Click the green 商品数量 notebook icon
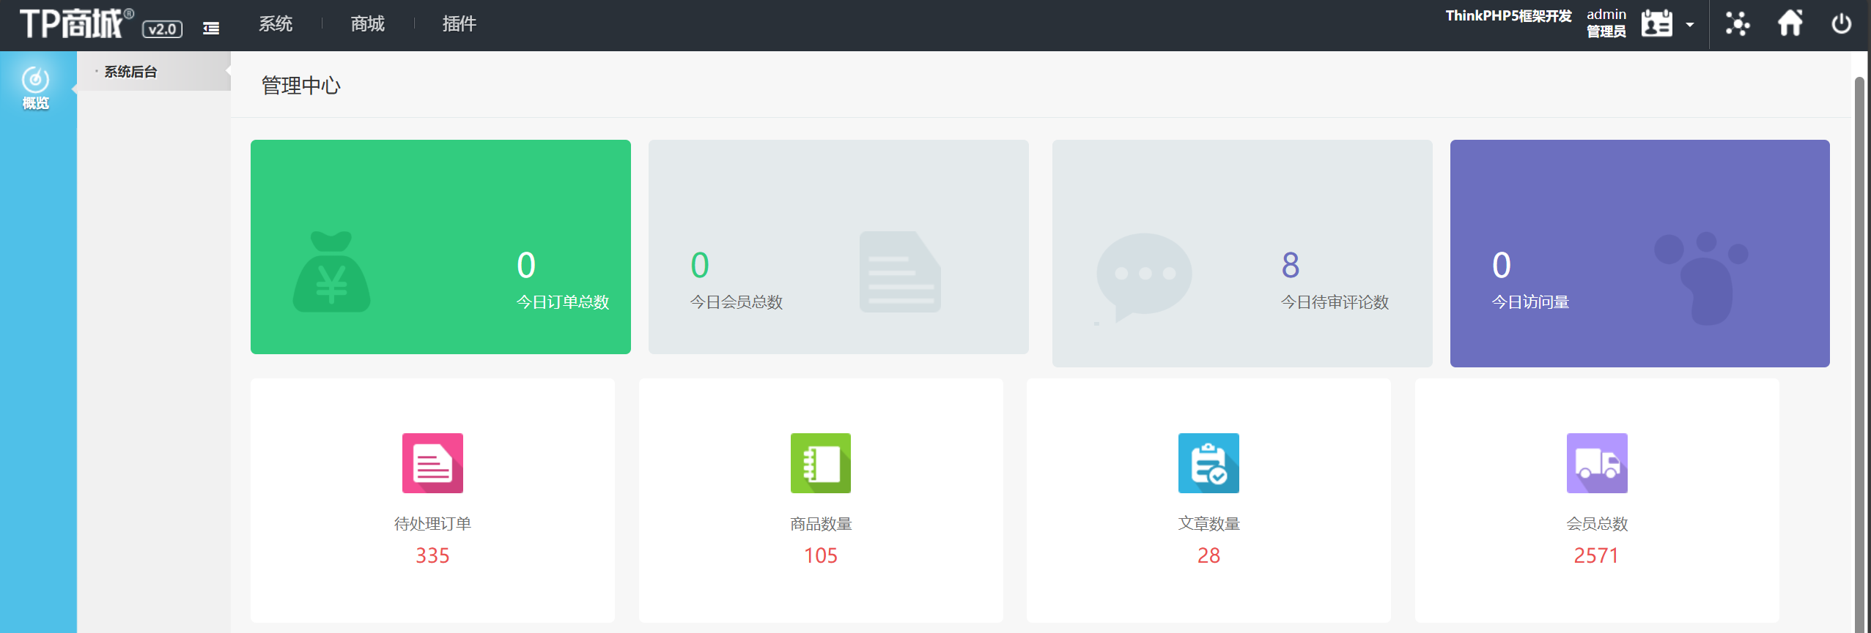 (820, 463)
